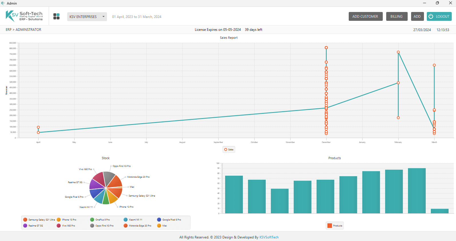Click the ADD CUSTOMER button
This screenshot has height=241, width=456.
pyautogui.click(x=365, y=17)
